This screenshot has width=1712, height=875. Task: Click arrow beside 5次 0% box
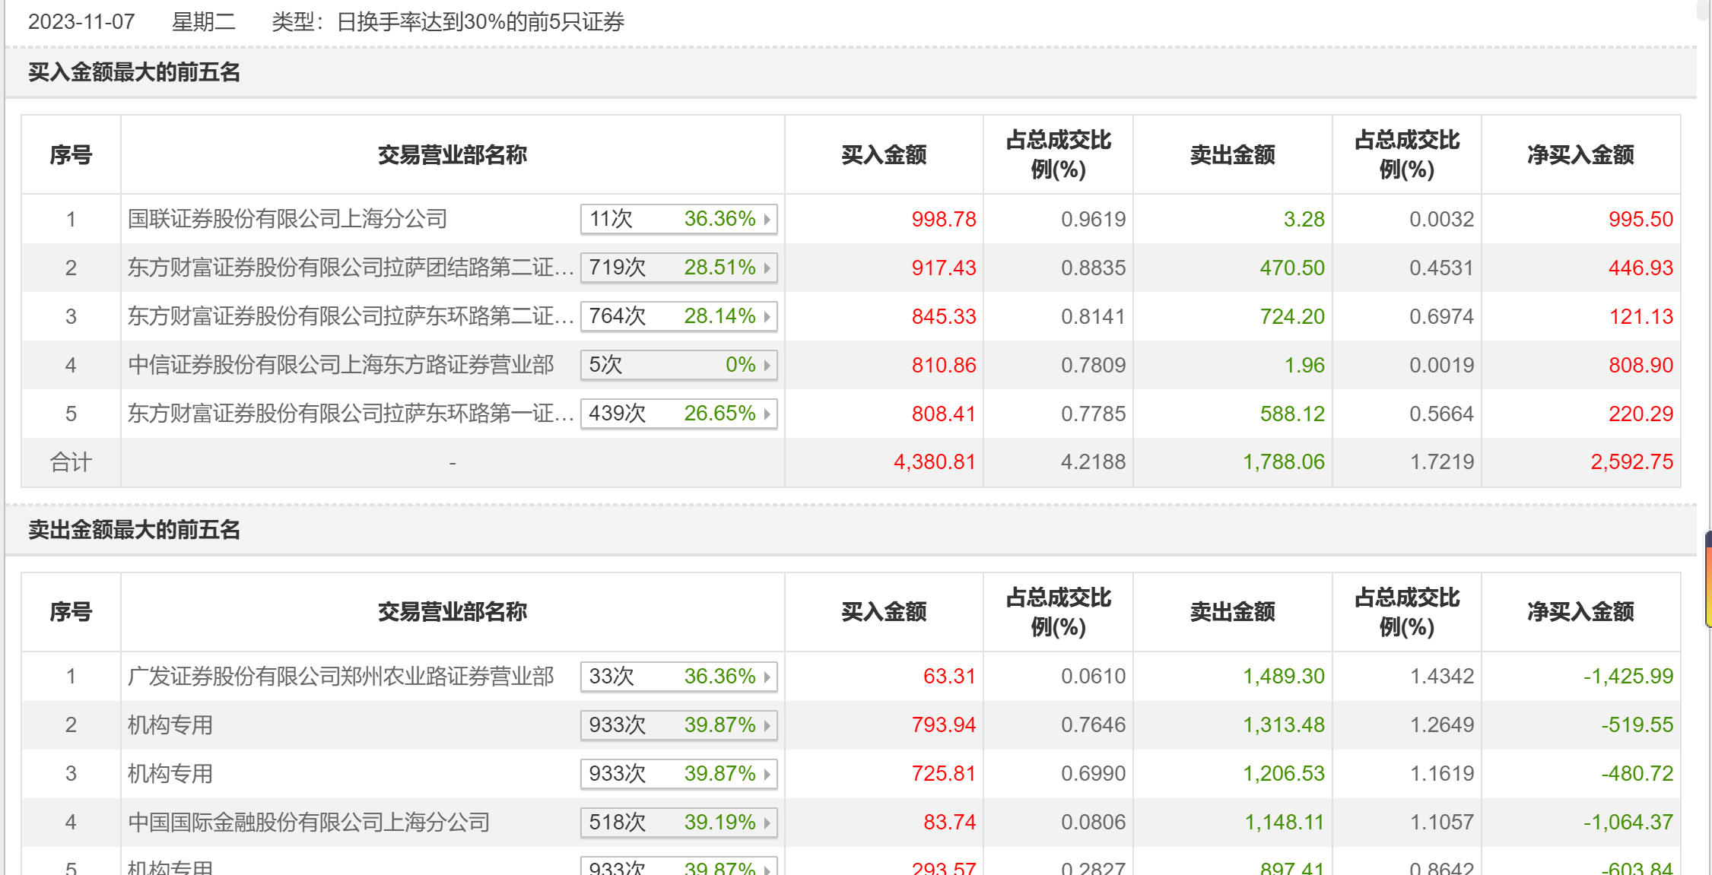click(x=767, y=365)
